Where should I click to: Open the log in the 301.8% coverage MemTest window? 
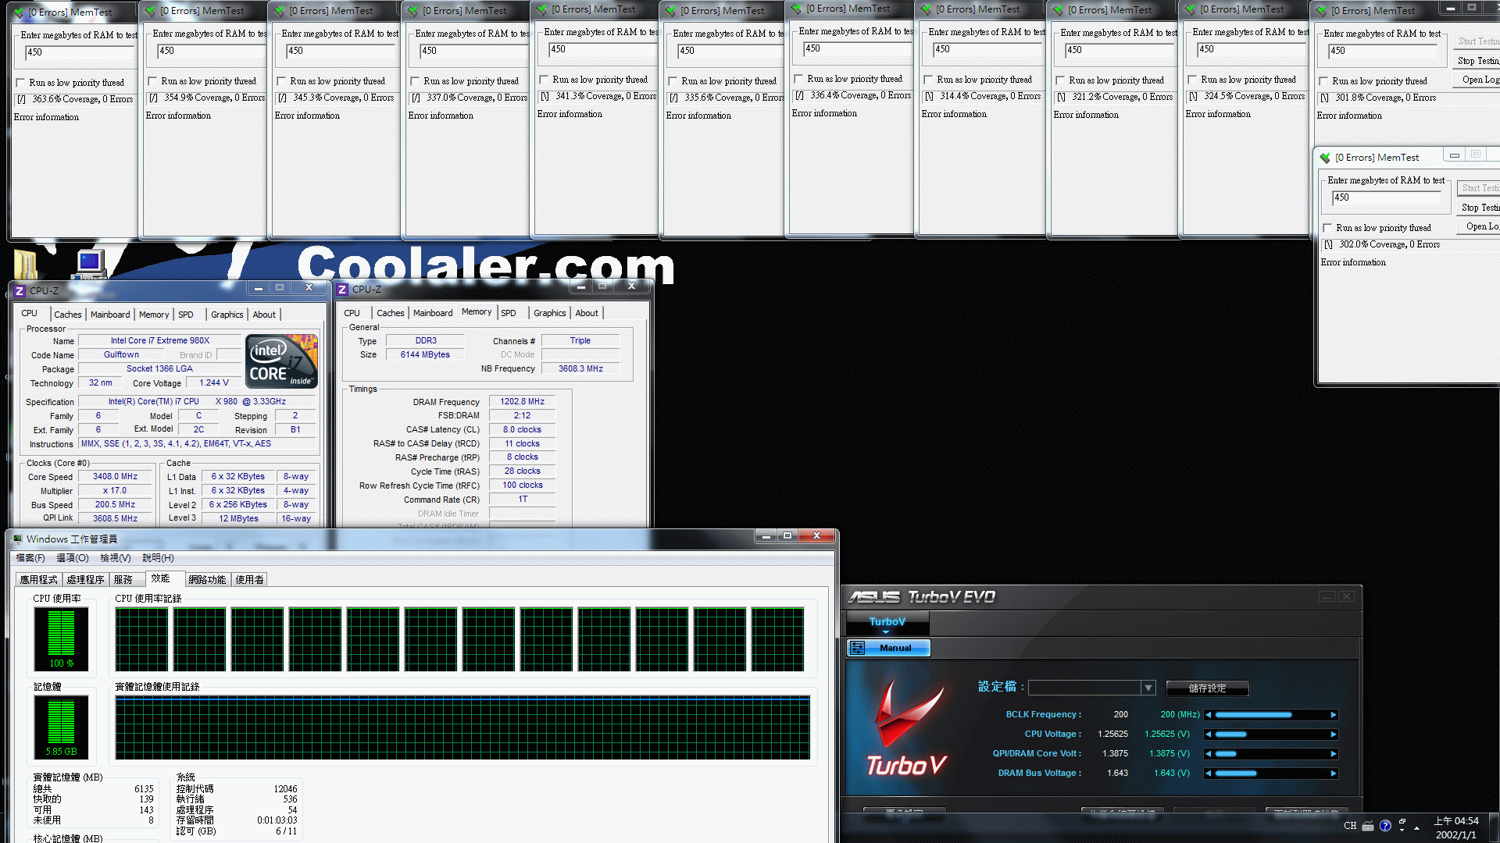click(1477, 80)
